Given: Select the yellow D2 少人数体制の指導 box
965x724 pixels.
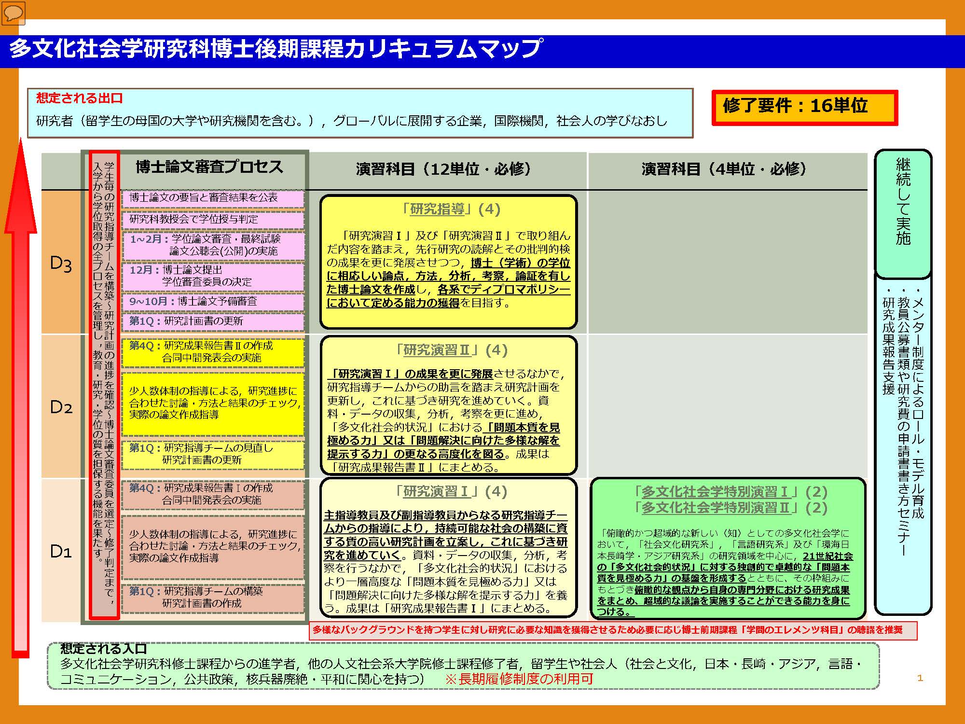Looking at the screenshot, I should click(213, 404).
